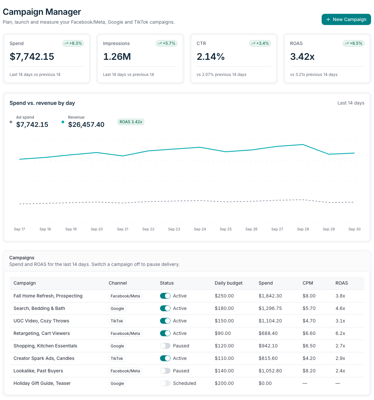This screenshot has height=400, width=374.
Task: Click the 1.26M Impressions value
Action: point(117,57)
